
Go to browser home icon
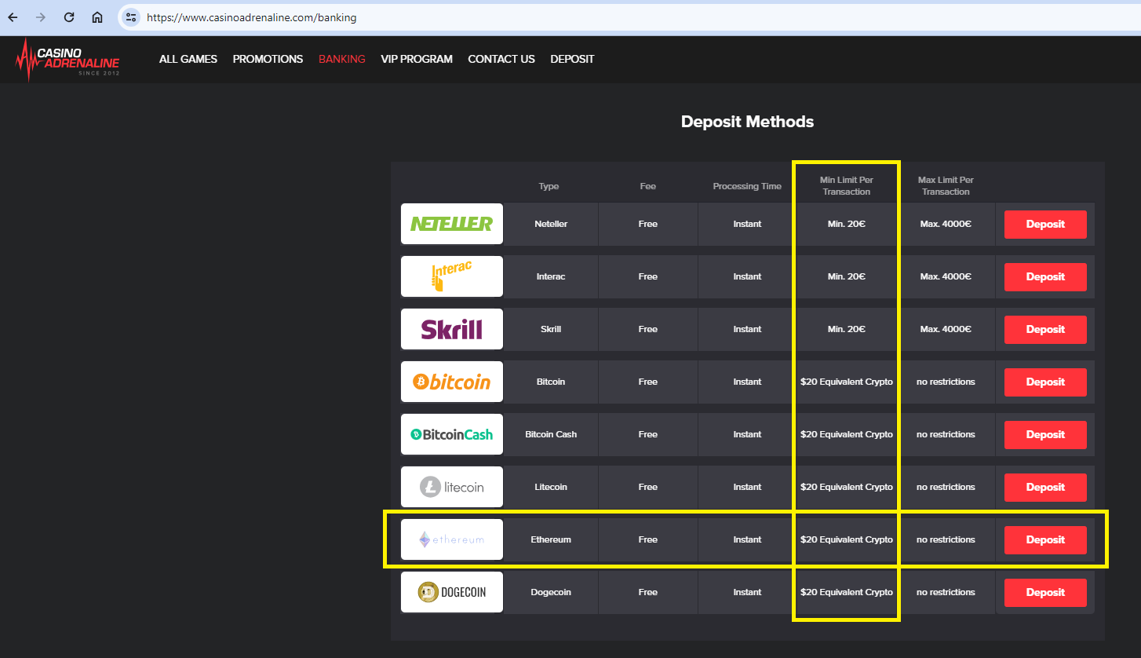tap(97, 17)
